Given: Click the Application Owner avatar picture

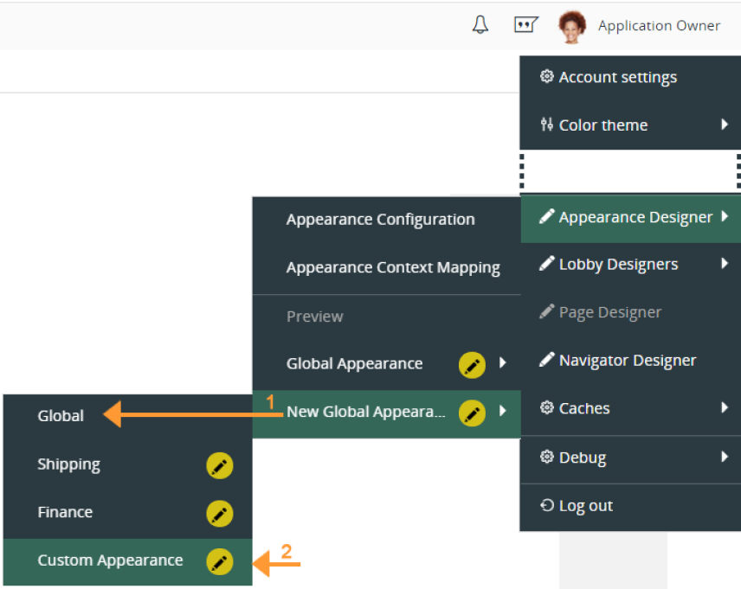Looking at the screenshot, I should click(x=571, y=26).
